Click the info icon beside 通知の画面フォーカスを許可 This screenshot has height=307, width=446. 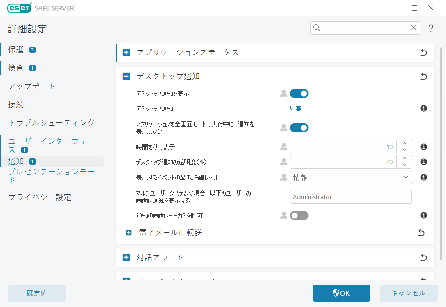point(423,215)
